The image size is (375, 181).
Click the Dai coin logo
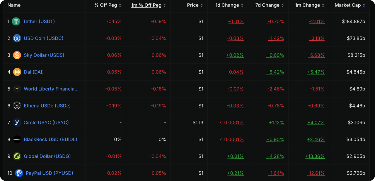point(17,72)
